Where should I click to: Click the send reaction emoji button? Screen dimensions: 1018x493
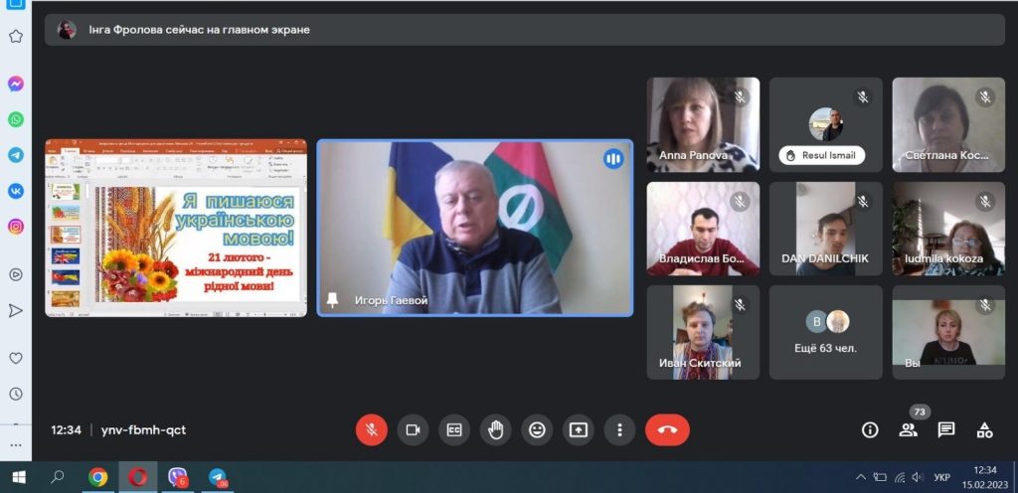tap(537, 429)
